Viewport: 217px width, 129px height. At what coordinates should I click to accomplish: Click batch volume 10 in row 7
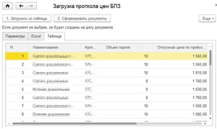click(x=146, y=106)
